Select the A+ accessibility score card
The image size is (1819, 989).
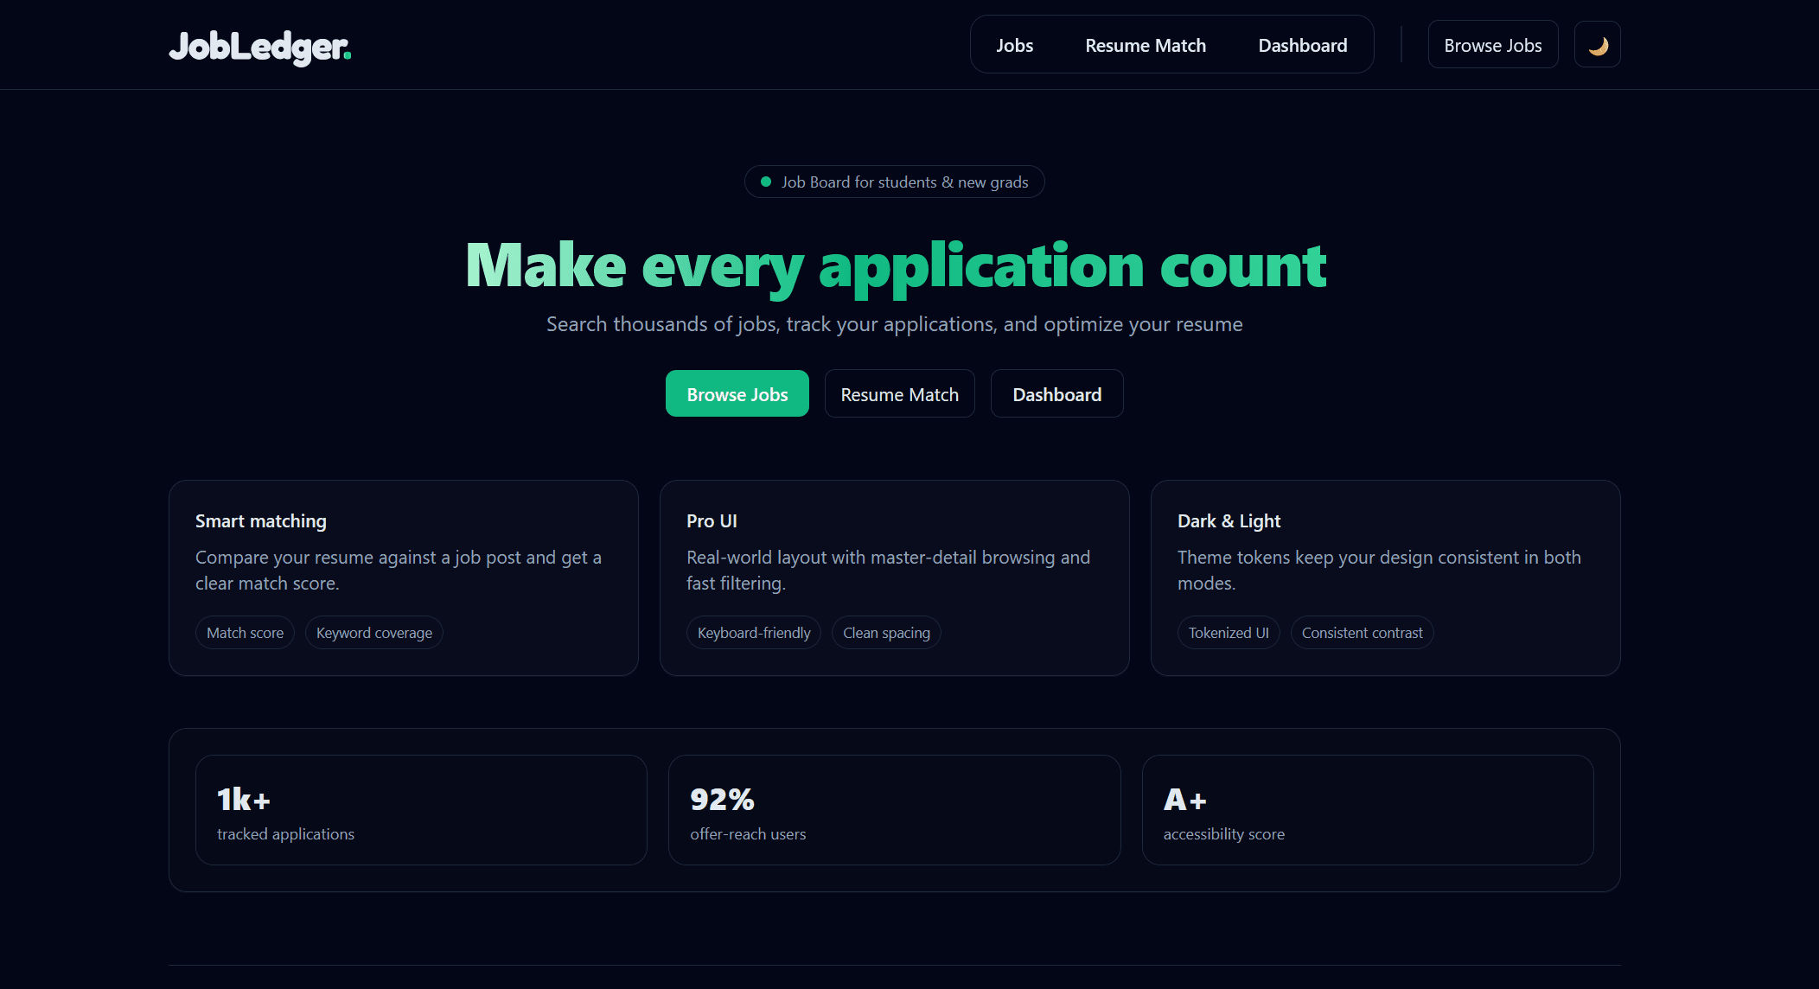click(1368, 809)
